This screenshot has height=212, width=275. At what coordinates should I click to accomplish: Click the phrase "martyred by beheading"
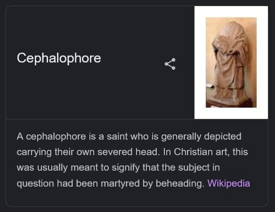pos(153,183)
